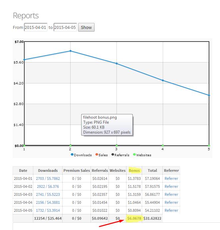This screenshot has height=230, width=220.
Task: Click the Premium Sales column header
Action: [77, 171]
